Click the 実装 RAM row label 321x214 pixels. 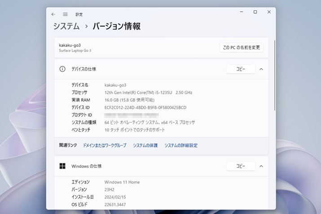(x=81, y=100)
